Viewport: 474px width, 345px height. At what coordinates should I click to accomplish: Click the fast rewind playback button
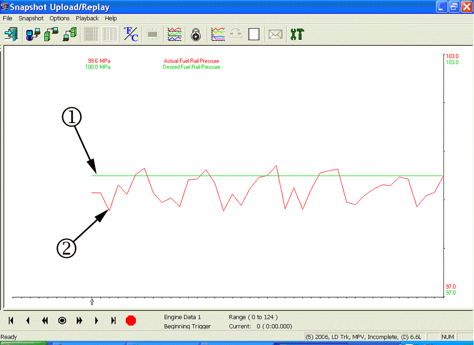pos(45,320)
